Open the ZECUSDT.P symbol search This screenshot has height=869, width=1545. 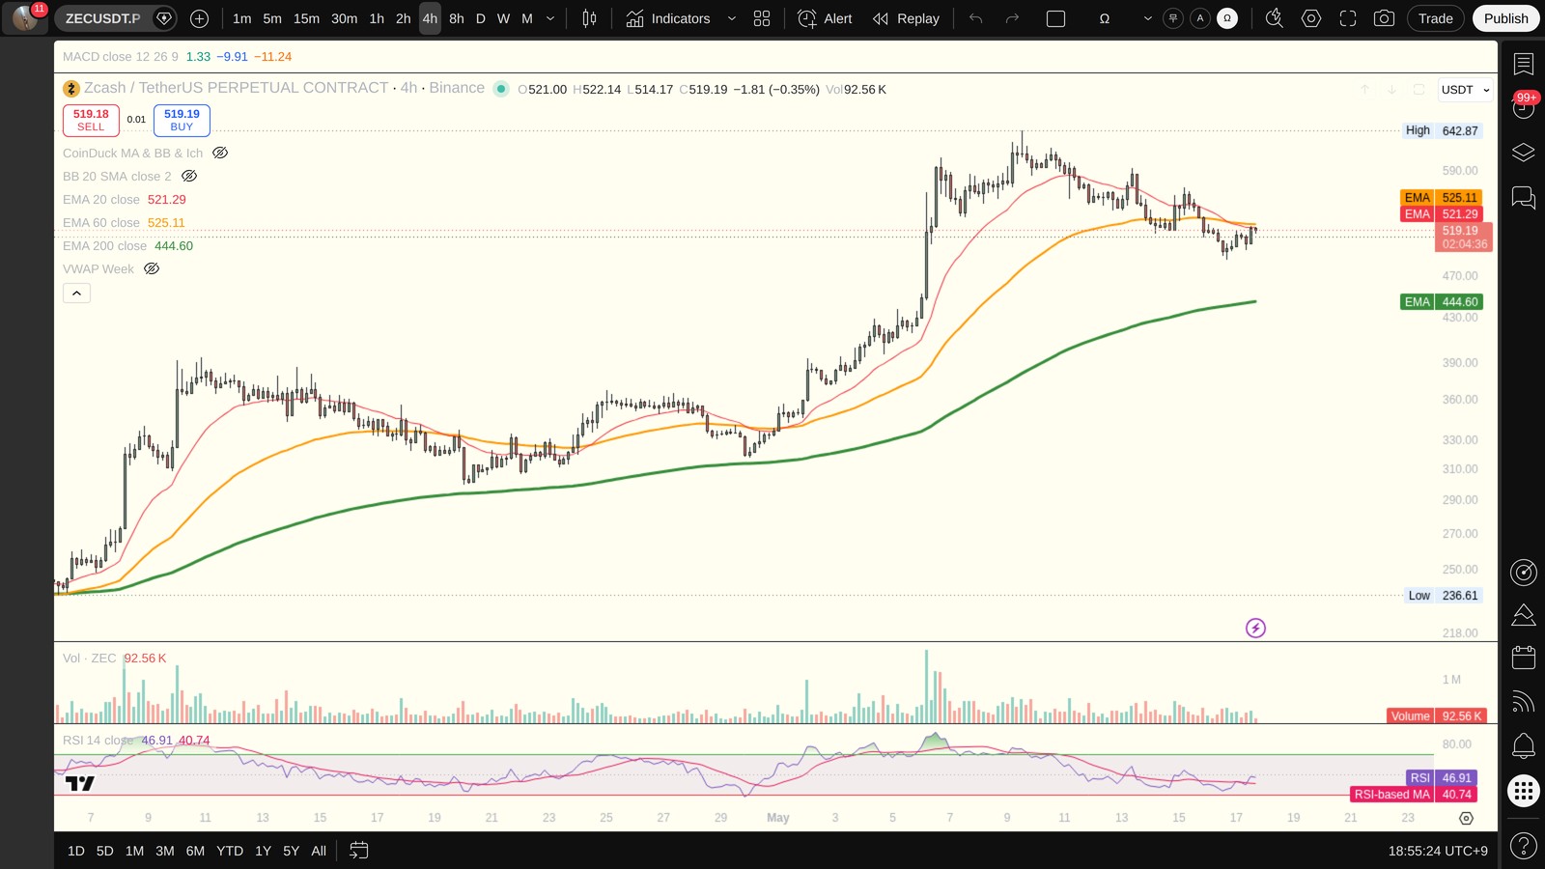pyautogui.click(x=102, y=18)
